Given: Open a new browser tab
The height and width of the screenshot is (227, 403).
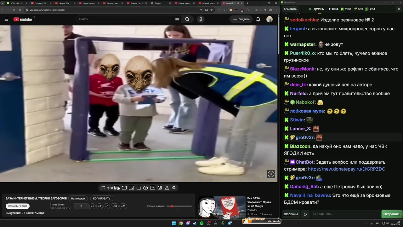Looking at the screenshot, I should coord(247,3).
